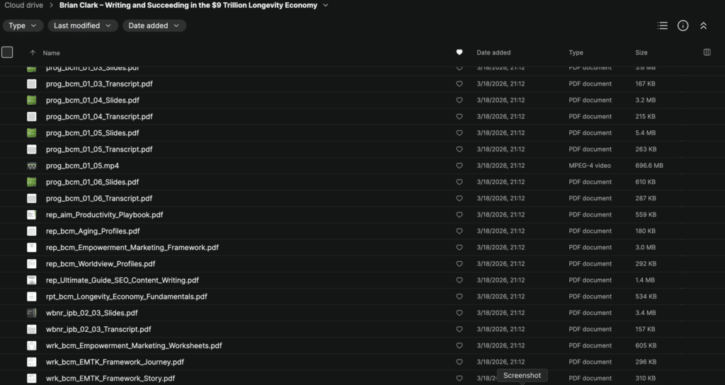Sort by Size column header
The image size is (725, 385).
[641, 52]
